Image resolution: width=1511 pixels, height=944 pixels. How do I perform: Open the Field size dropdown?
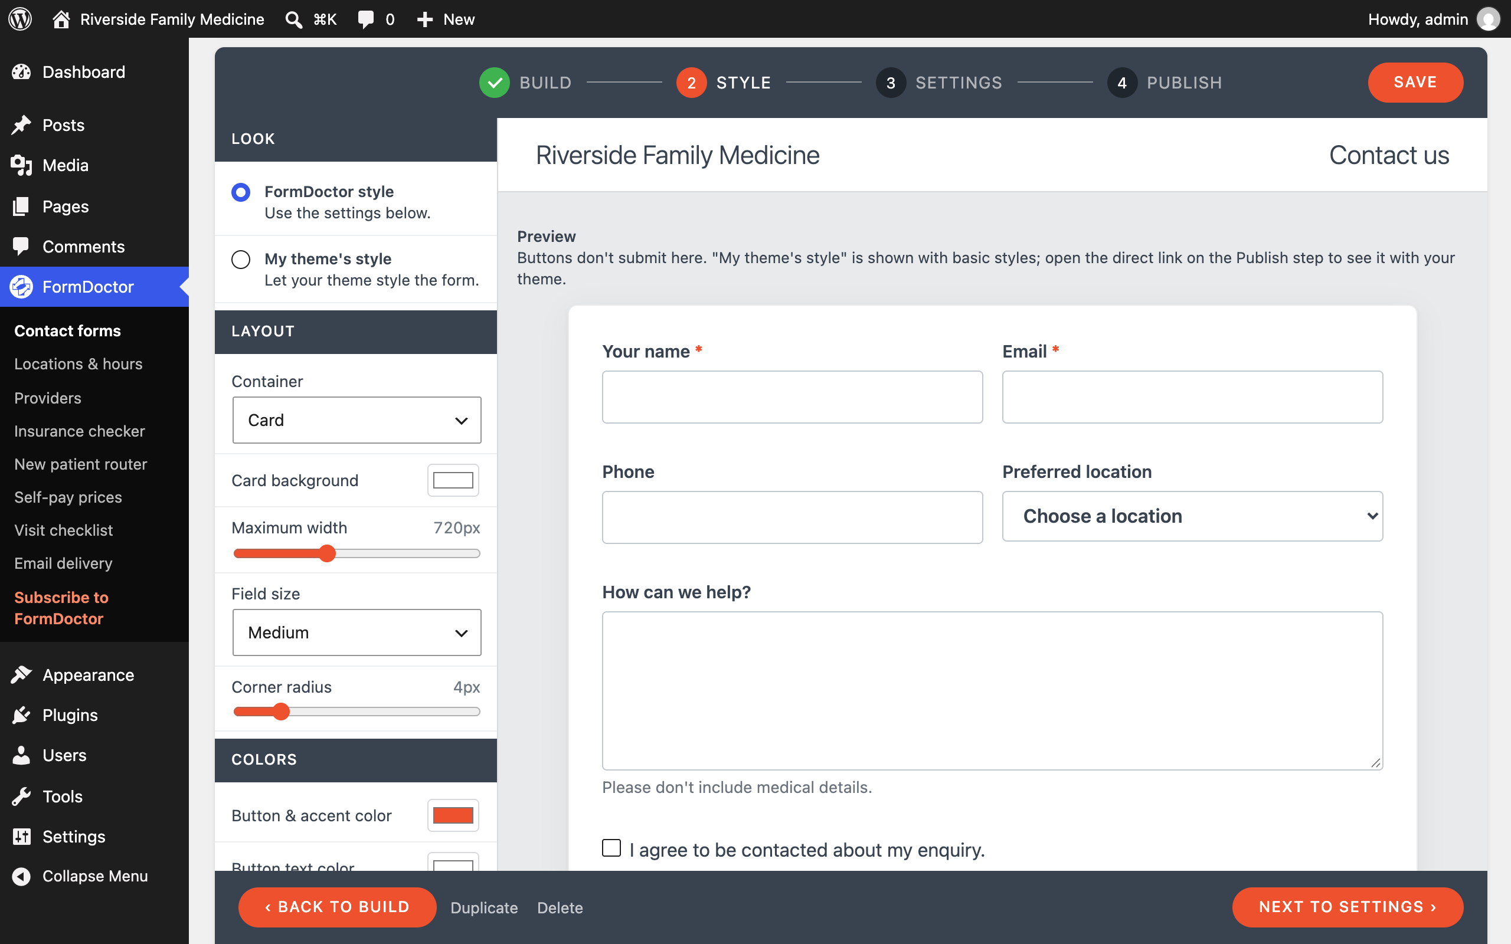coord(357,632)
